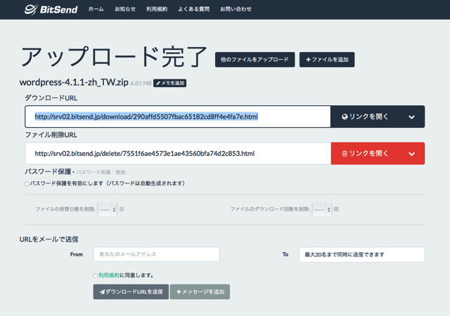Click the BitSend logo
The image size is (450, 316).
[x=51, y=9]
